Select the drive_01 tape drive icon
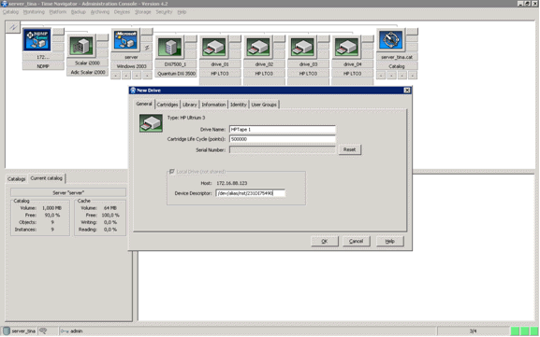This screenshot has width=540, height=337. (213, 47)
